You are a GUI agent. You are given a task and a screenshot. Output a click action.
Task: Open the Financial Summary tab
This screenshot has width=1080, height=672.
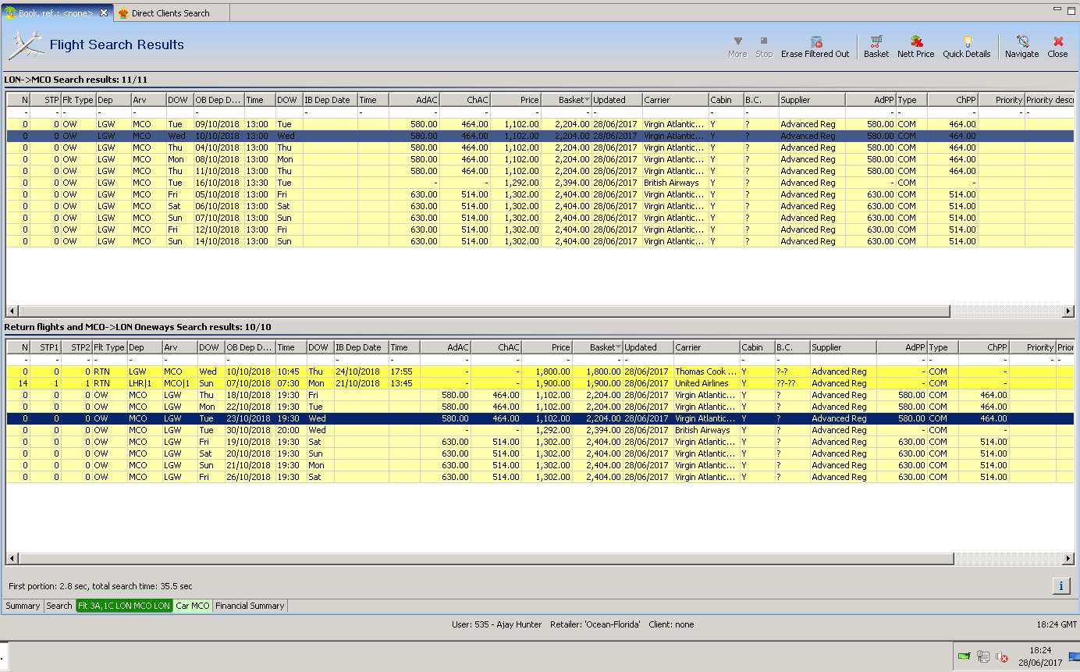tap(250, 606)
